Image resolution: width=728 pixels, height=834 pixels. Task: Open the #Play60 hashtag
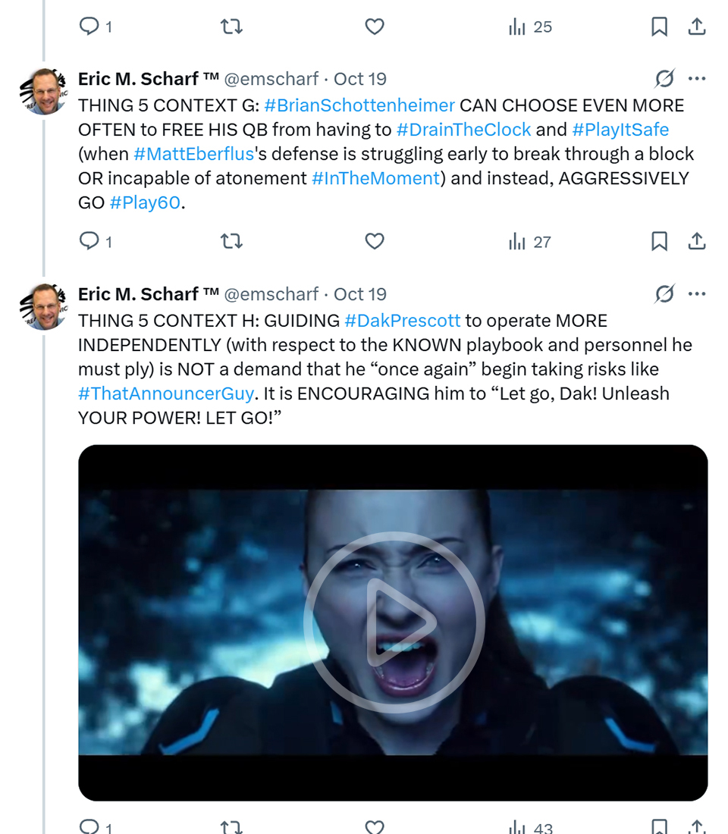pos(146,202)
